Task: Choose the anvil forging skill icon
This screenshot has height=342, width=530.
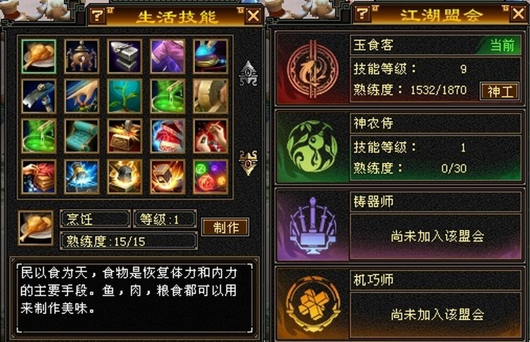Action: [x=125, y=56]
